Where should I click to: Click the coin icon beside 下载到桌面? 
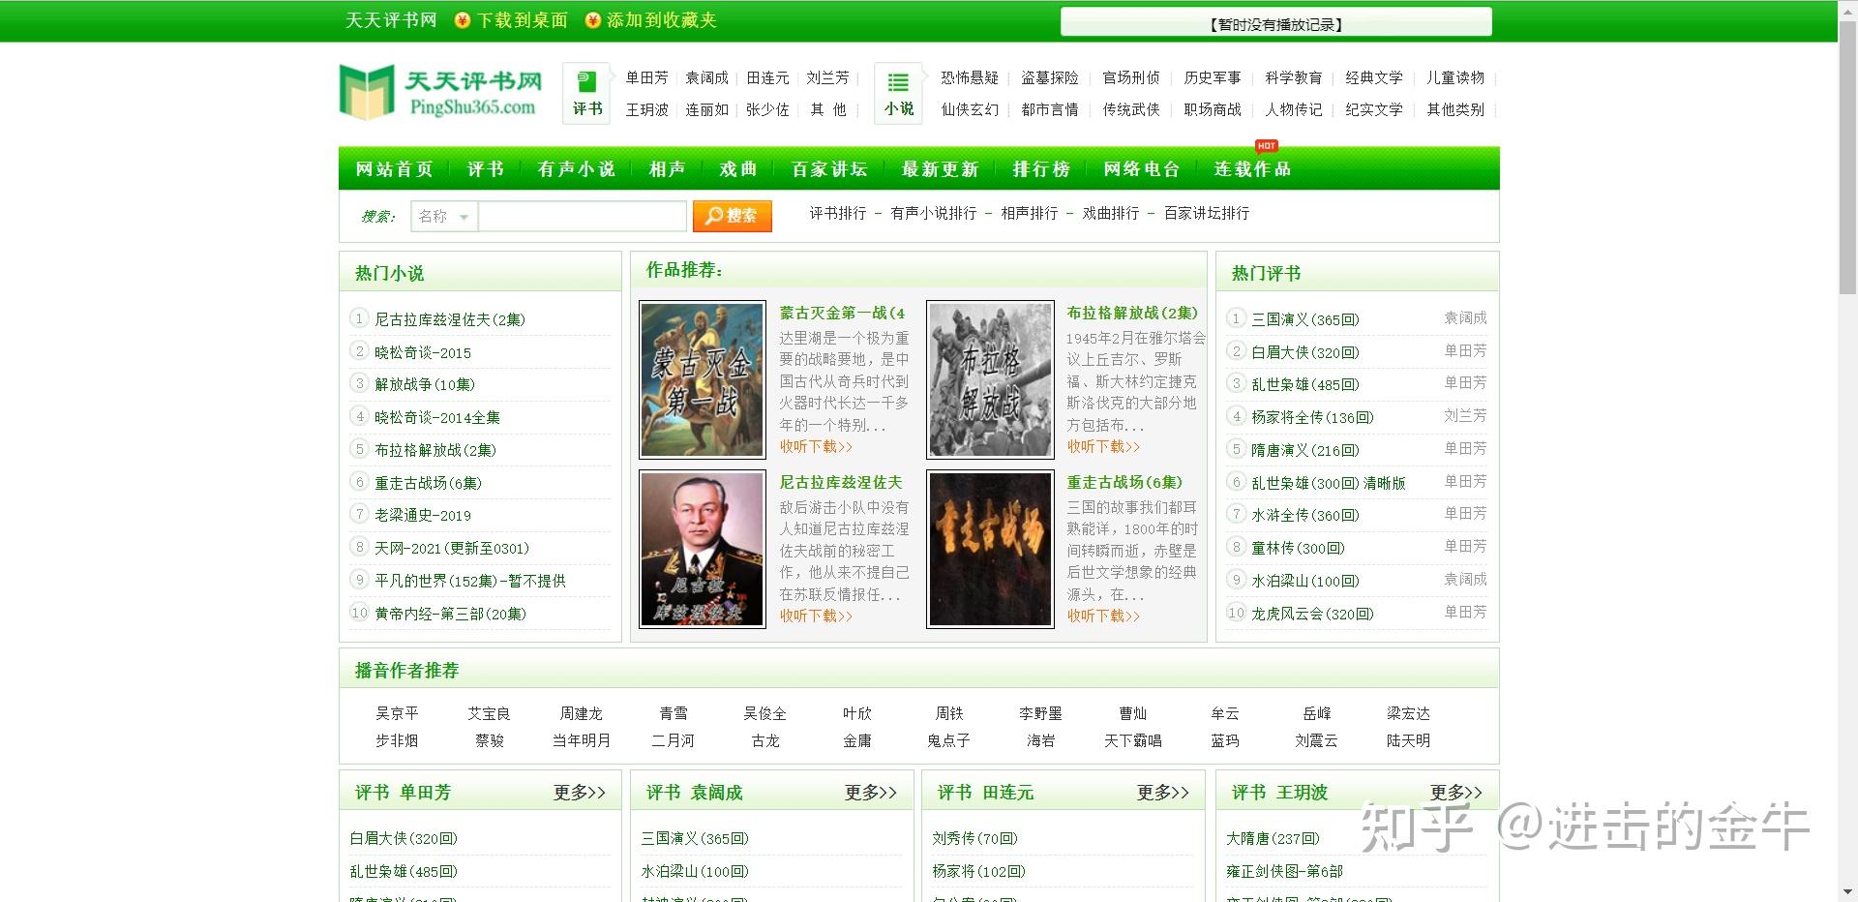[463, 20]
